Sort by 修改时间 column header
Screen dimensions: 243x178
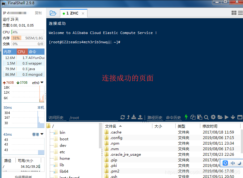point(220,126)
